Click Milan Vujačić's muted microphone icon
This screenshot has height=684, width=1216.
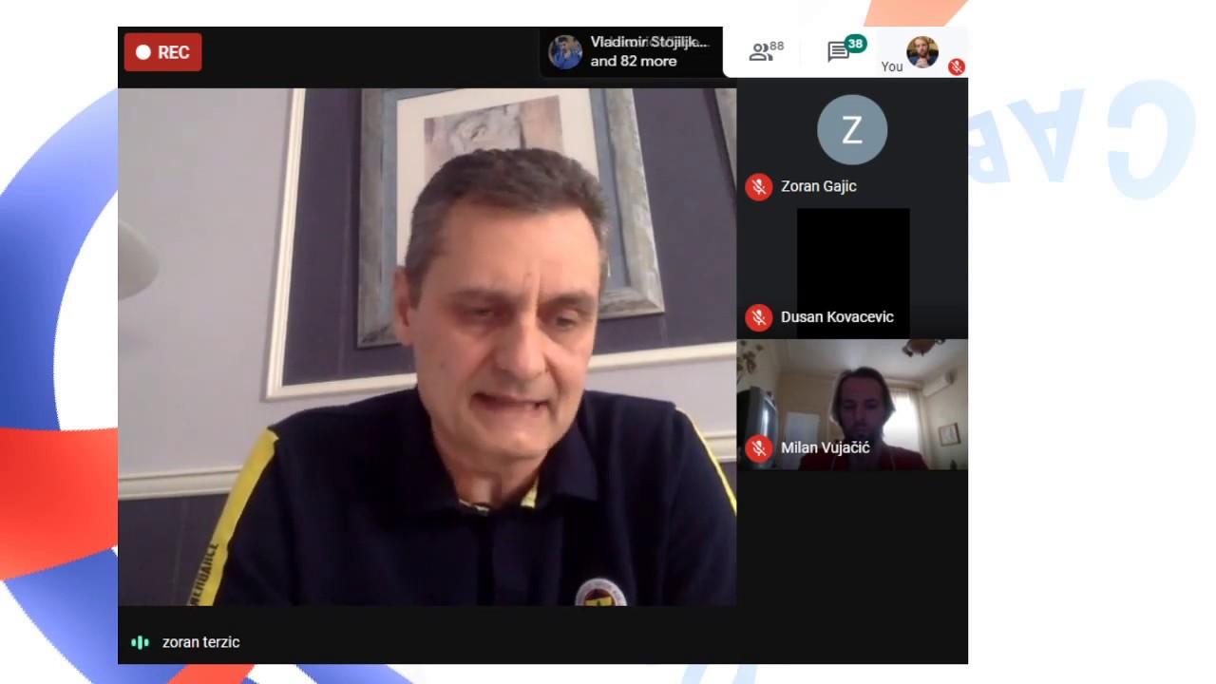pos(758,447)
